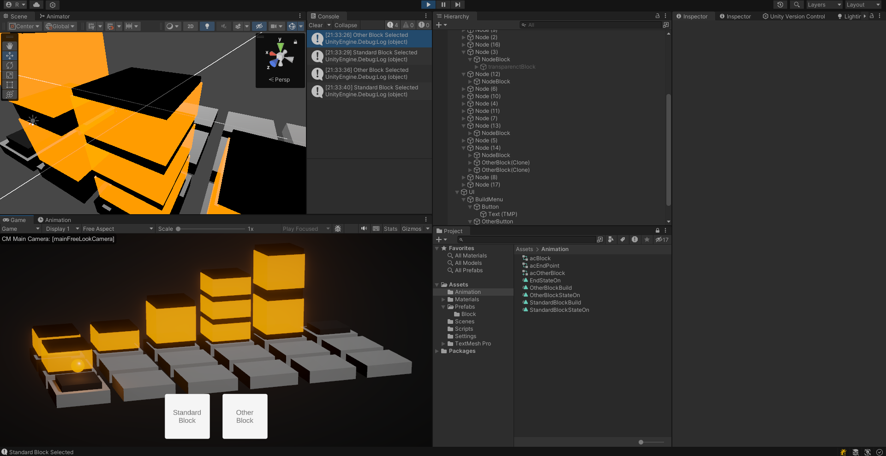Image resolution: width=886 pixels, height=456 pixels.
Task: Select the Scale tool in Scene toolbar
Action: (x=10, y=75)
